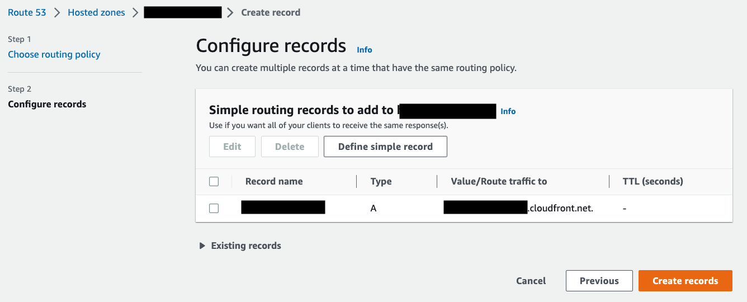The width and height of the screenshot is (747, 302).
Task: Click the Record name column header
Action: tap(274, 181)
